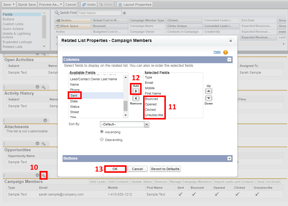Screen dimensions: 288x206
Task: Click the Remove arrow icon
Action: pyautogui.click(x=136, y=98)
